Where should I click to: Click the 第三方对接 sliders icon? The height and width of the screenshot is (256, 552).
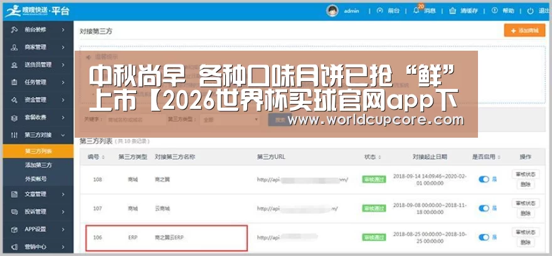(14, 135)
